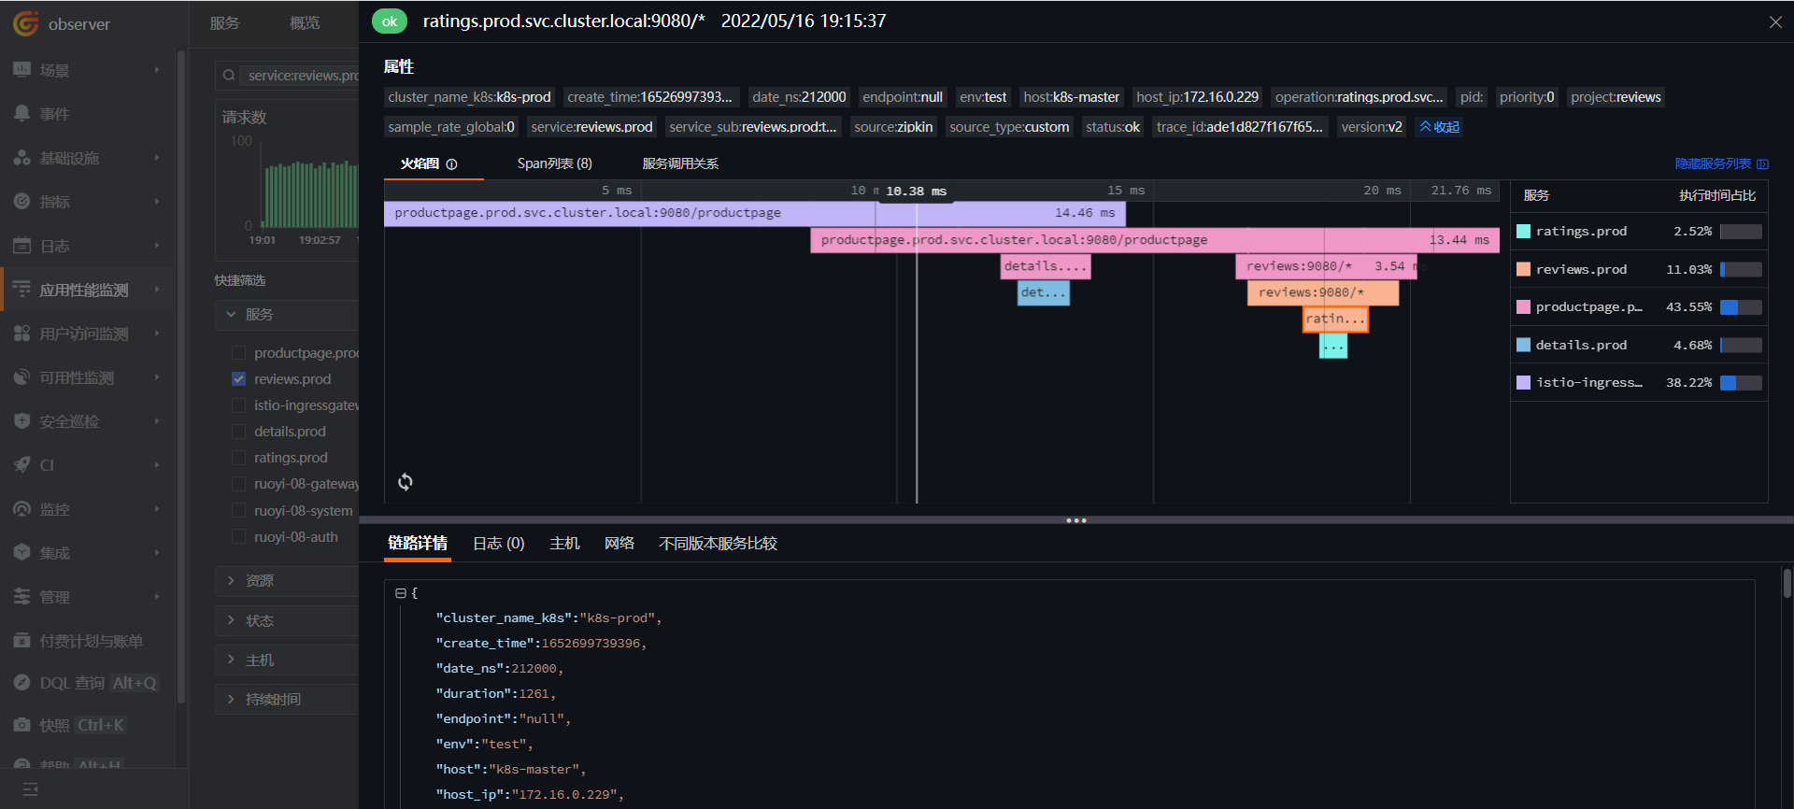Click the observer logo icon
The image size is (1794, 809).
tap(25, 23)
